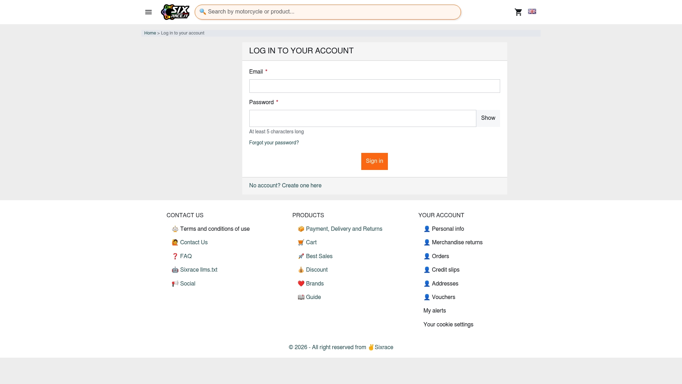
Task: Open the Brands footer link
Action: tap(315, 284)
